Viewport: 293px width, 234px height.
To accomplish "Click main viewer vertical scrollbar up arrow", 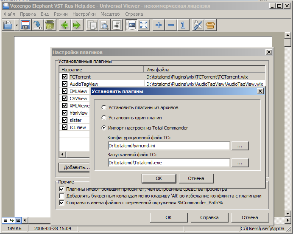I will (x=288, y=35).
